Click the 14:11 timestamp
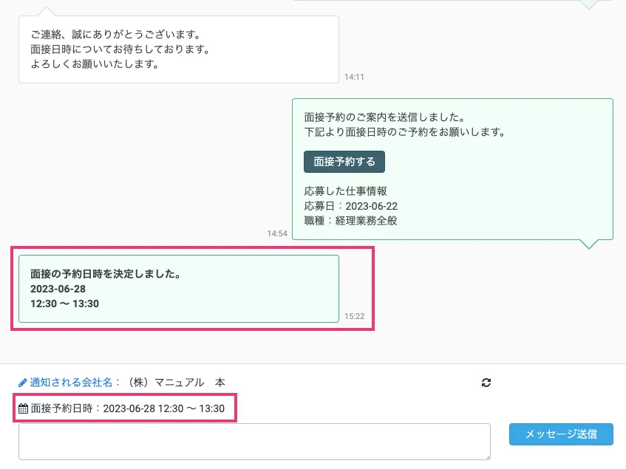 point(354,77)
